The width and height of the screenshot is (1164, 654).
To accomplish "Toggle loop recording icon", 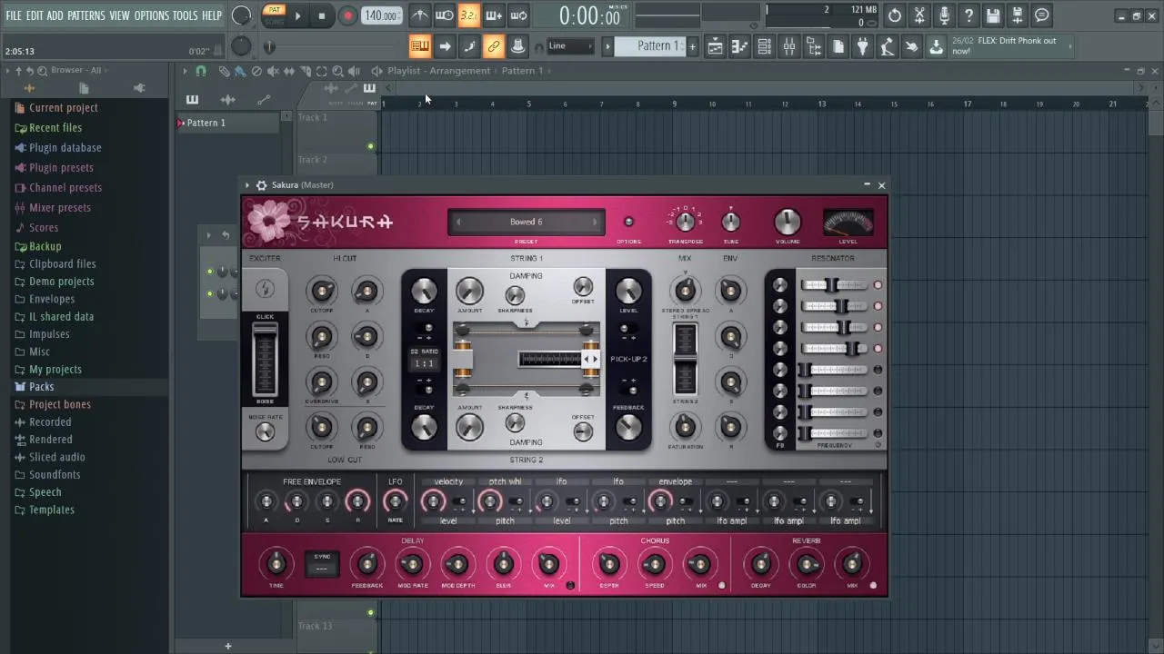I will 518,15.
